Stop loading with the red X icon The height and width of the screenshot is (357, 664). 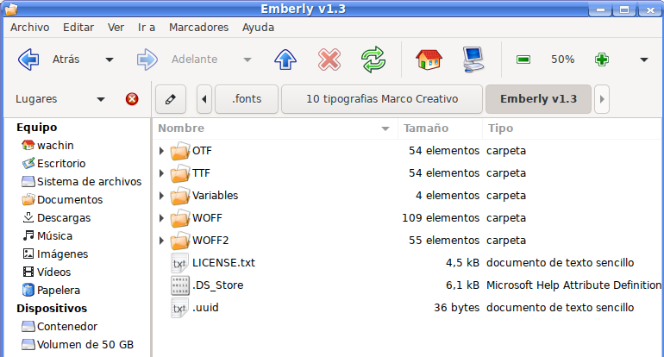click(x=329, y=60)
